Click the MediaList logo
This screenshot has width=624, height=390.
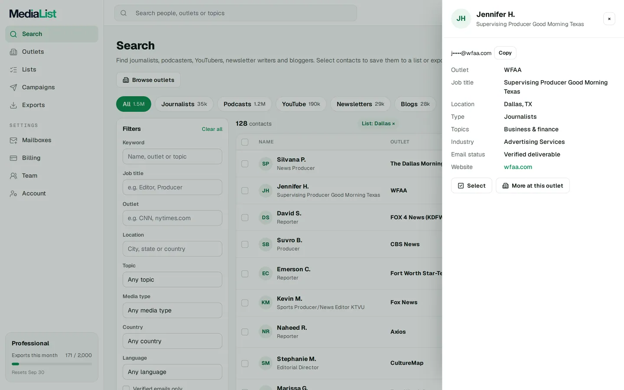(33, 14)
